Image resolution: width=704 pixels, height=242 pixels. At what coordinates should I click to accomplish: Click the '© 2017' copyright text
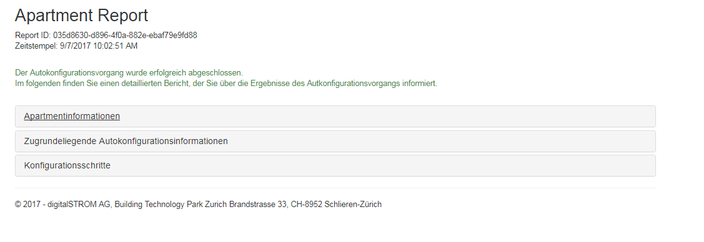[x=28, y=205]
